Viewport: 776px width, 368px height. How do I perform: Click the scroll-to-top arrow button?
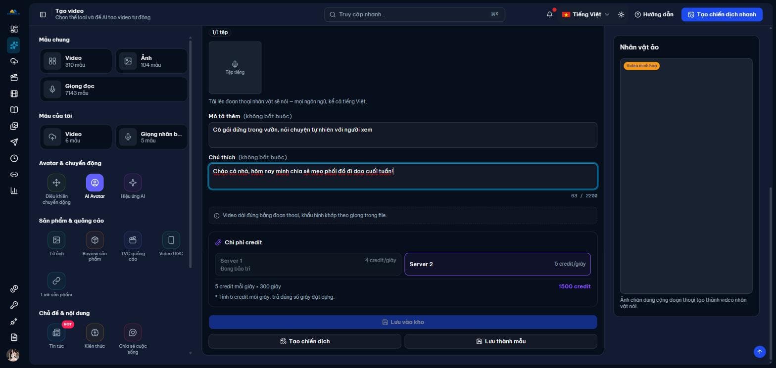(x=760, y=352)
